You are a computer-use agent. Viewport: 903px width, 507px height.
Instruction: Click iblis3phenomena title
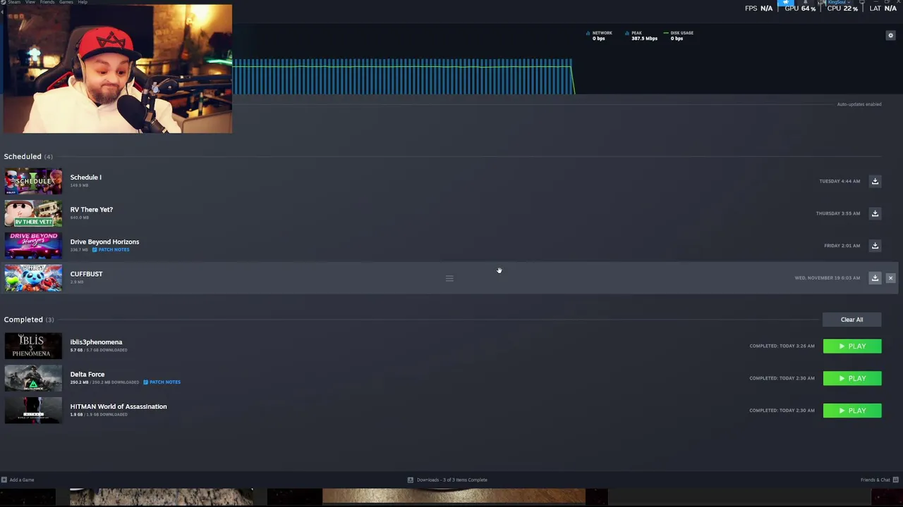click(96, 342)
